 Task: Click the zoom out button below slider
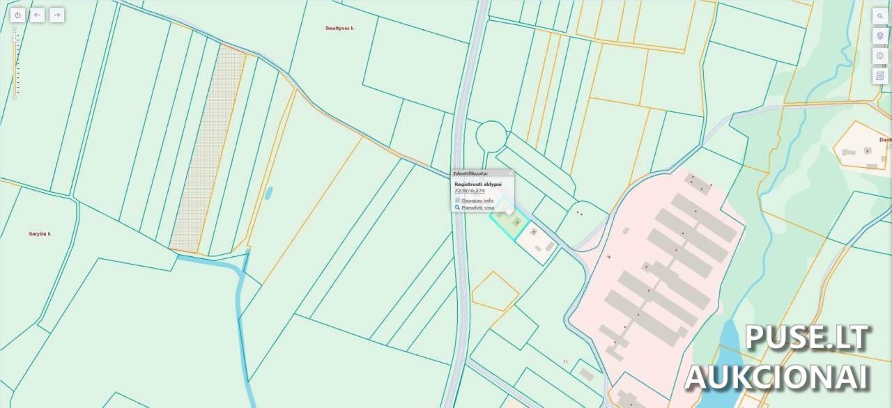click(x=14, y=98)
